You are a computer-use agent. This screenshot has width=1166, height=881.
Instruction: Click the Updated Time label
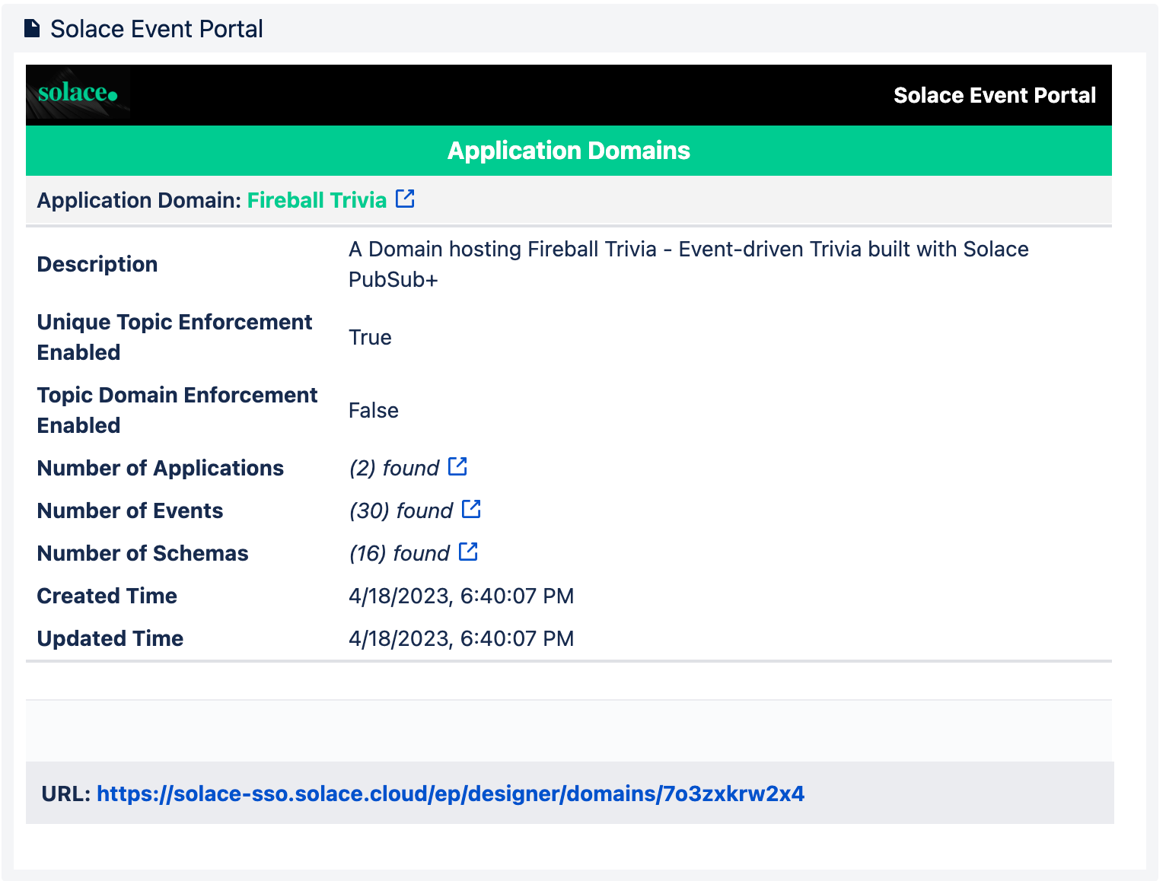[110, 638]
